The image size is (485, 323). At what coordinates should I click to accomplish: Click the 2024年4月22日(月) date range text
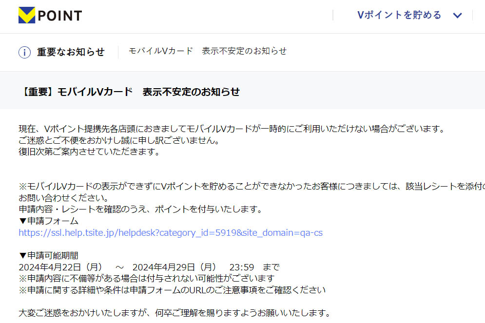click(x=149, y=267)
